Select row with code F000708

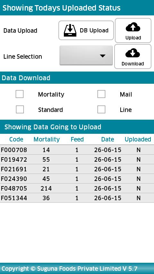77,150
